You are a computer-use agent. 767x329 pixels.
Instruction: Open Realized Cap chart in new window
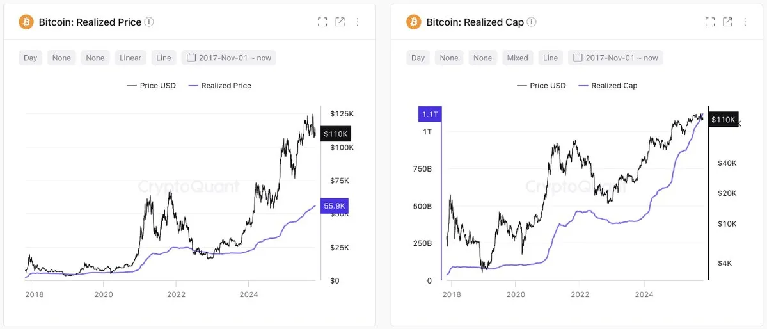[x=728, y=22]
